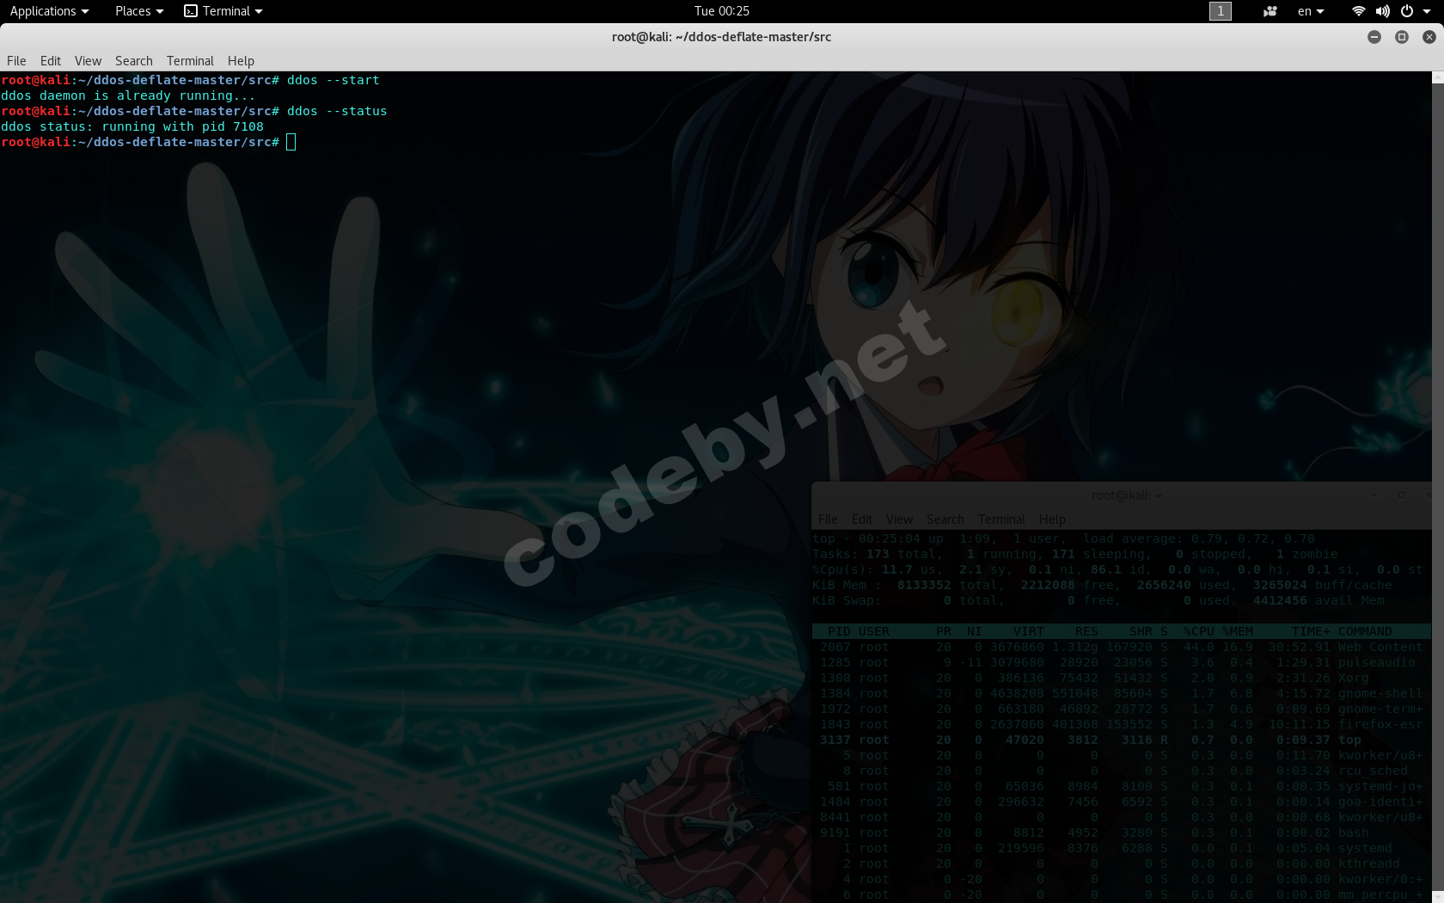Click the '8133352 total' KiB Mem value

(946, 586)
